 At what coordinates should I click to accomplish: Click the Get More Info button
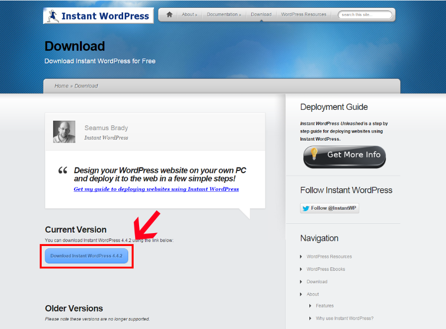click(345, 157)
